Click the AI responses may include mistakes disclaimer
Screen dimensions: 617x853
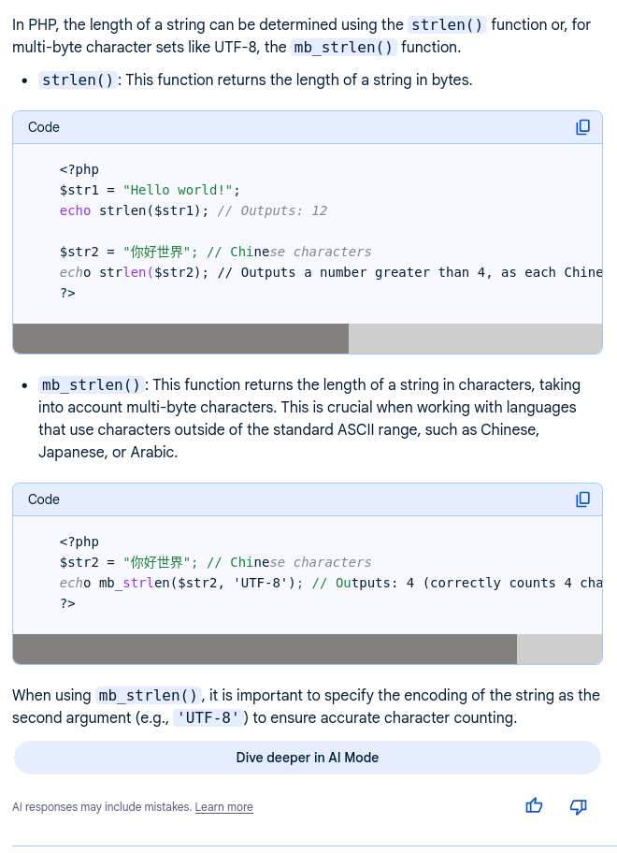101,807
